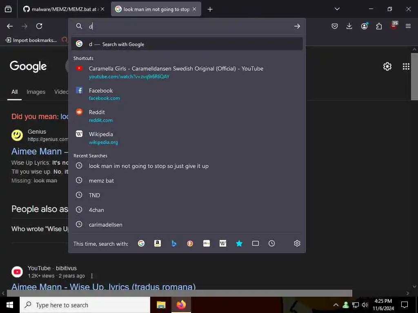Viewport: 418px width, 313px height.
Task: Search this time with DuckDuckGo
Action: tap(190, 243)
